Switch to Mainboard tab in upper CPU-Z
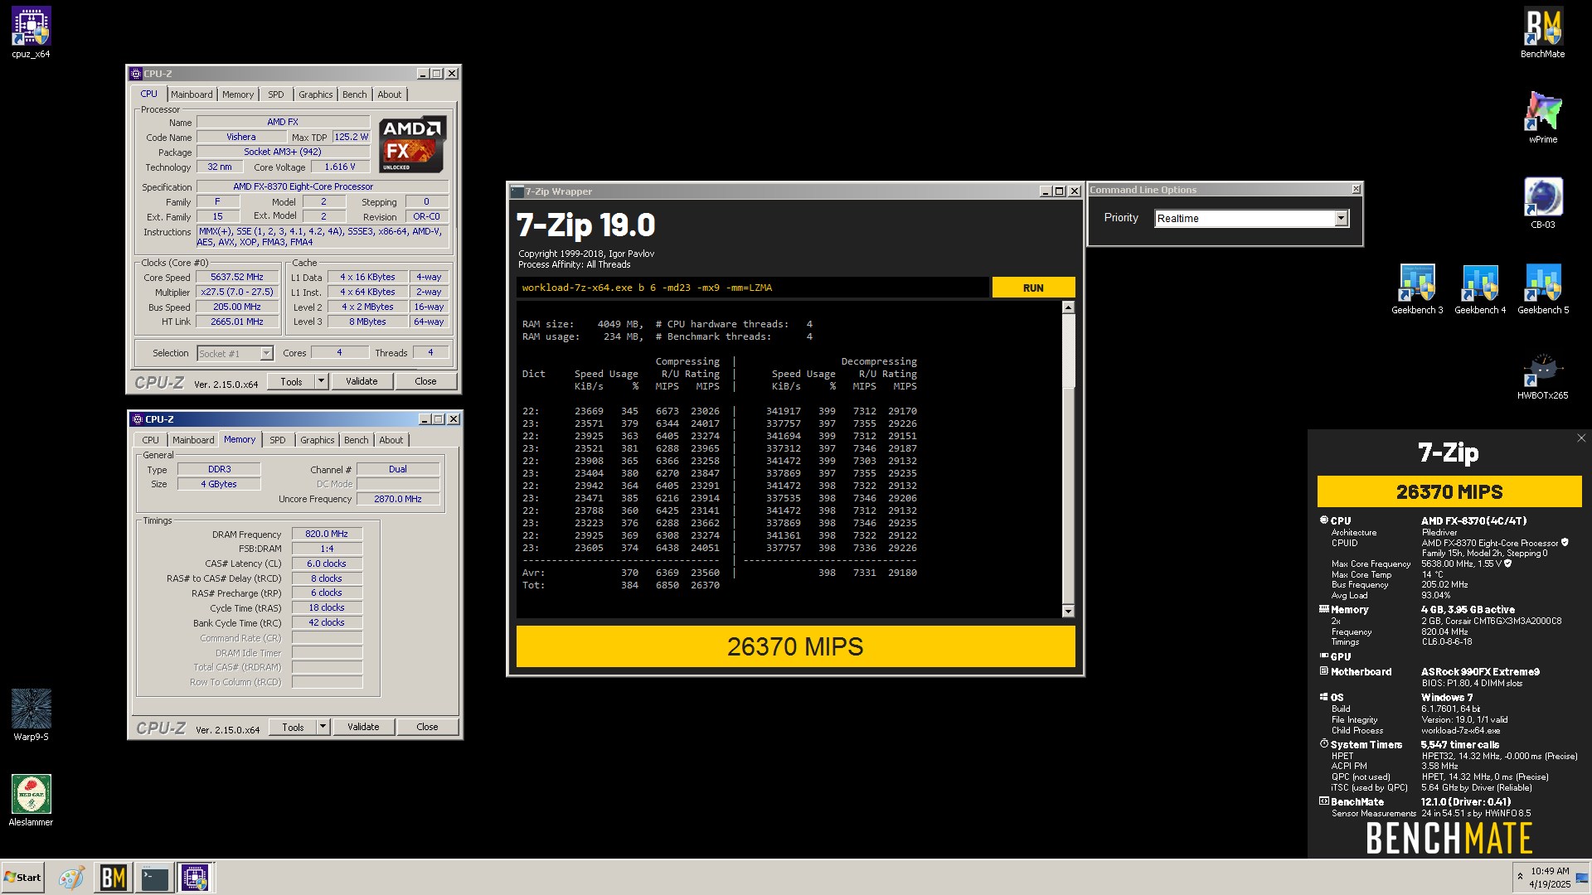The width and height of the screenshot is (1592, 895). (x=192, y=94)
